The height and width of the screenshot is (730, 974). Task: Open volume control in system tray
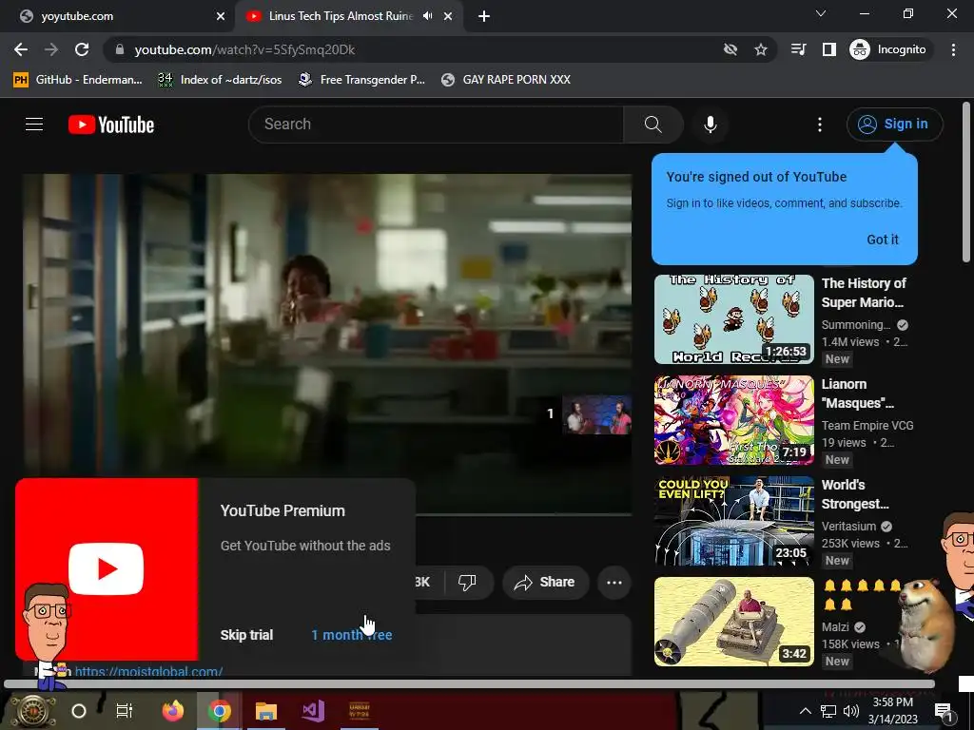click(x=851, y=711)
